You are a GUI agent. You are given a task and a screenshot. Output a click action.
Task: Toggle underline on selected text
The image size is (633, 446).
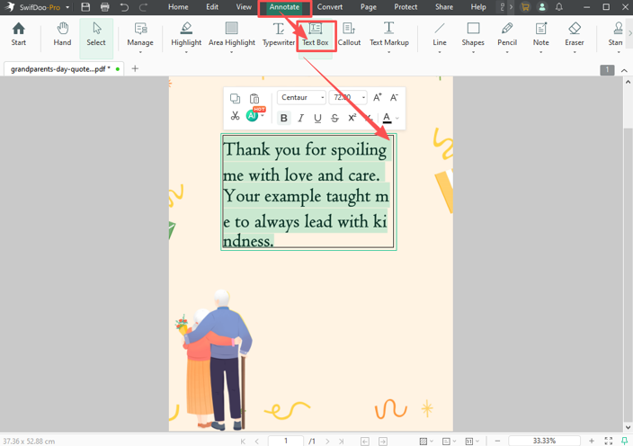pyautogui.click(x=317, y=118)
